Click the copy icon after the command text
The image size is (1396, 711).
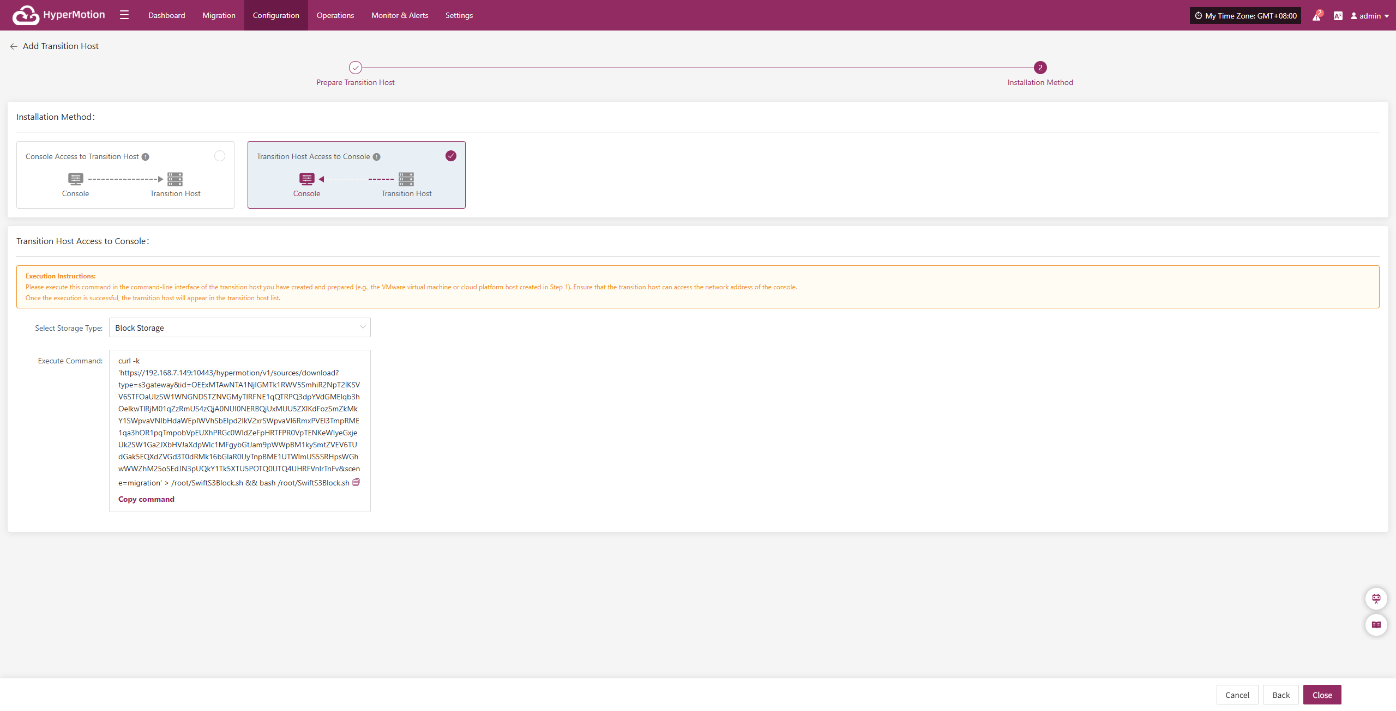coord(356,482)
